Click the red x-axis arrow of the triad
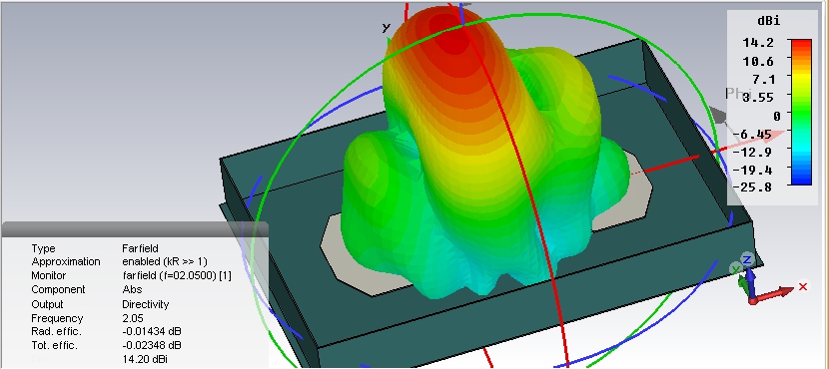Image resolution: width=829 pixels, height=369 pixels. 773,294
